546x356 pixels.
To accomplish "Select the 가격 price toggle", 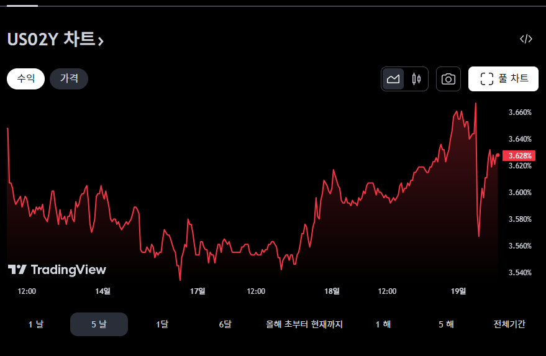I will 69,79.
